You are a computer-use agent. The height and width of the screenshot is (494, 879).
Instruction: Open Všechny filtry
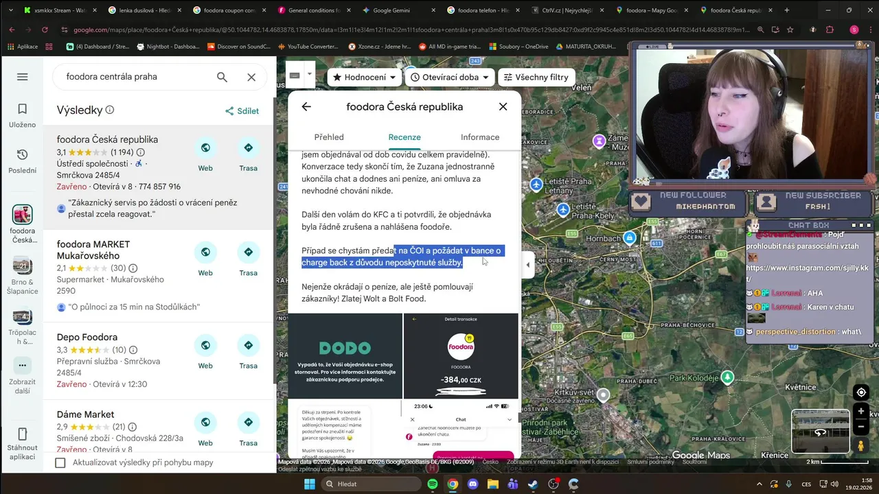536,77
